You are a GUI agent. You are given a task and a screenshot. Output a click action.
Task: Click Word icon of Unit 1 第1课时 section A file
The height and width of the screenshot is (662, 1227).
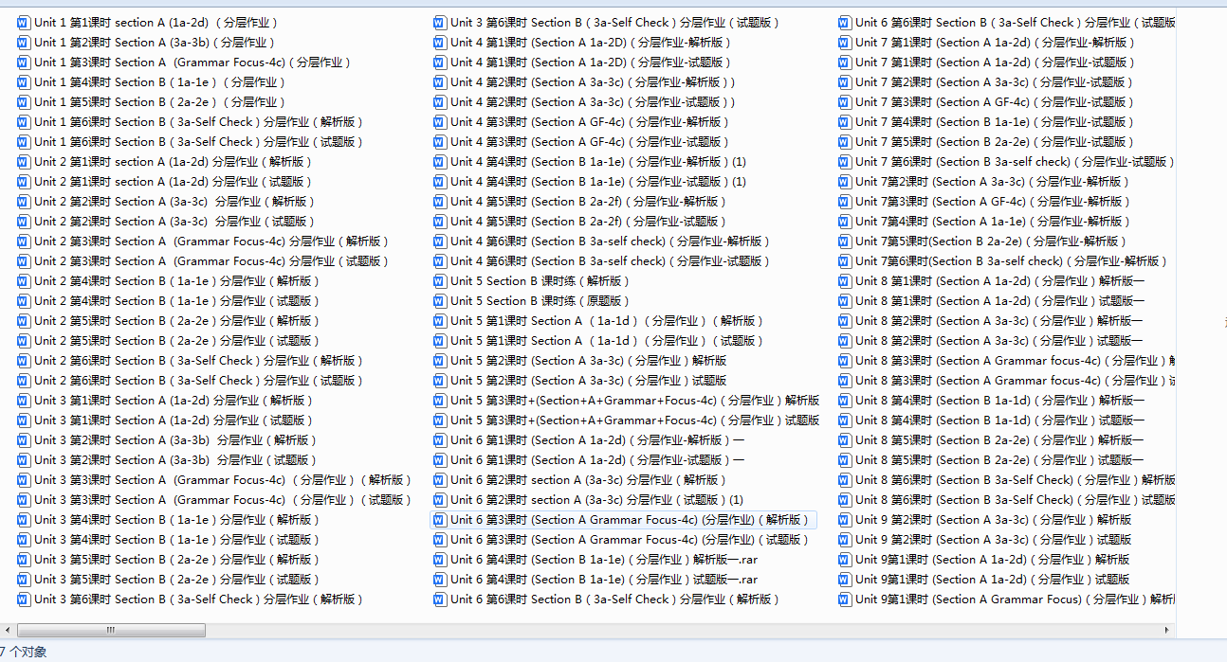coord(24,22)
